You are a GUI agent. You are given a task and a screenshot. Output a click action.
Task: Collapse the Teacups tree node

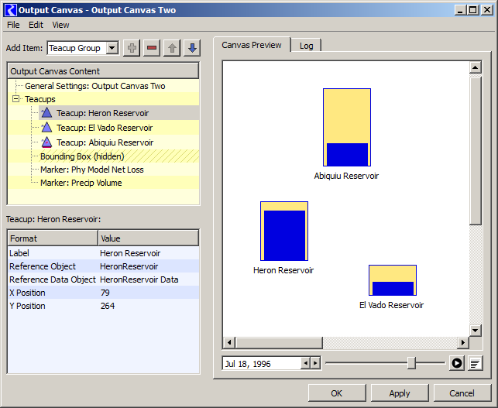(x=15, y=99)
